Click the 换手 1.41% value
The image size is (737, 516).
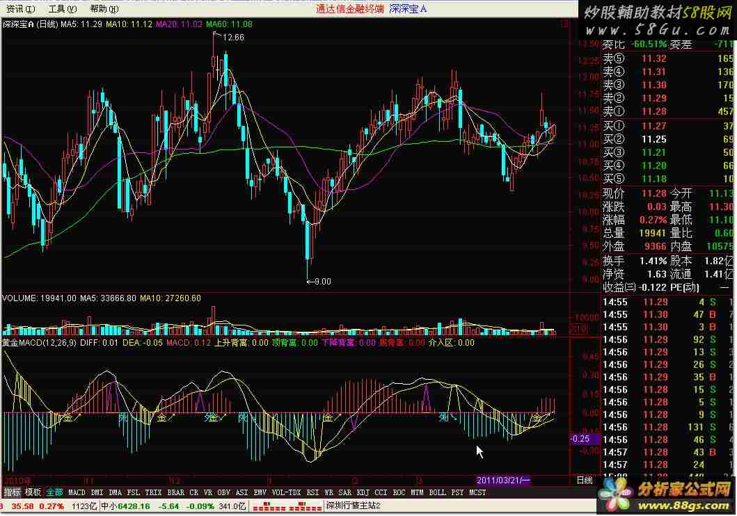[653, 261]
